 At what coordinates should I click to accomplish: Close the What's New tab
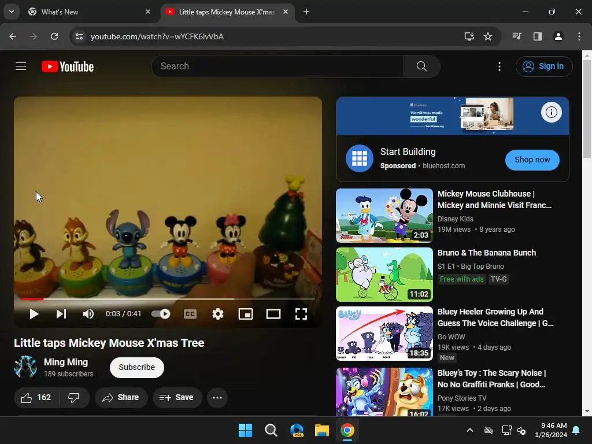click(x=148, y=12)
